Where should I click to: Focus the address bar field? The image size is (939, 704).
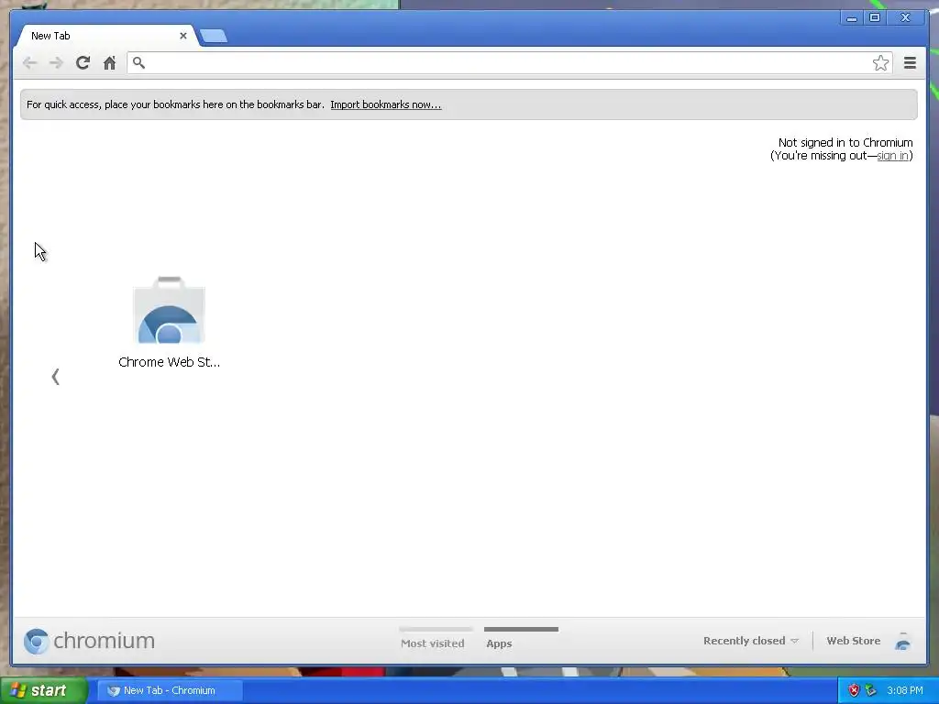[x=509, y=63]
